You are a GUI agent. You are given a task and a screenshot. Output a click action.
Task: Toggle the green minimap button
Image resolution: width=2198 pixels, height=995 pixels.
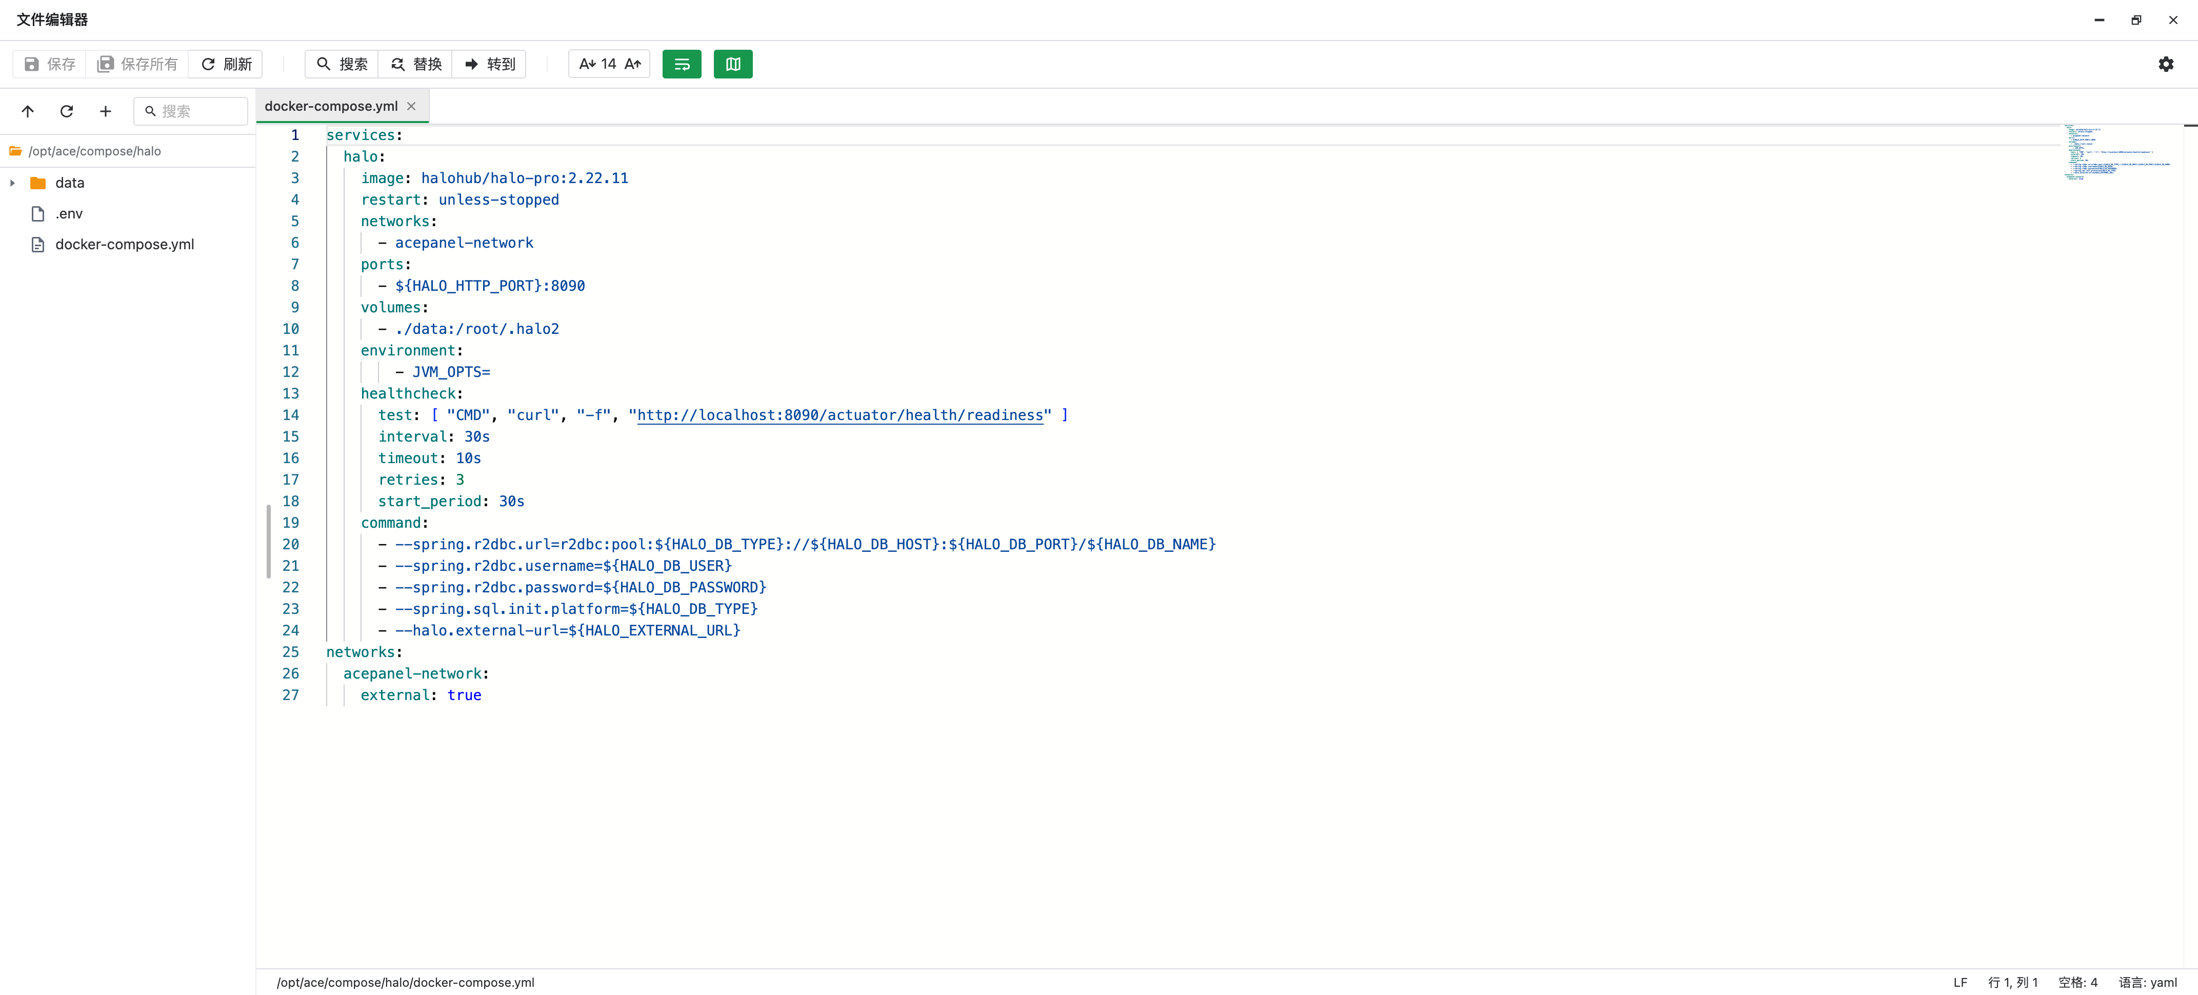click(x=732, y=64)
